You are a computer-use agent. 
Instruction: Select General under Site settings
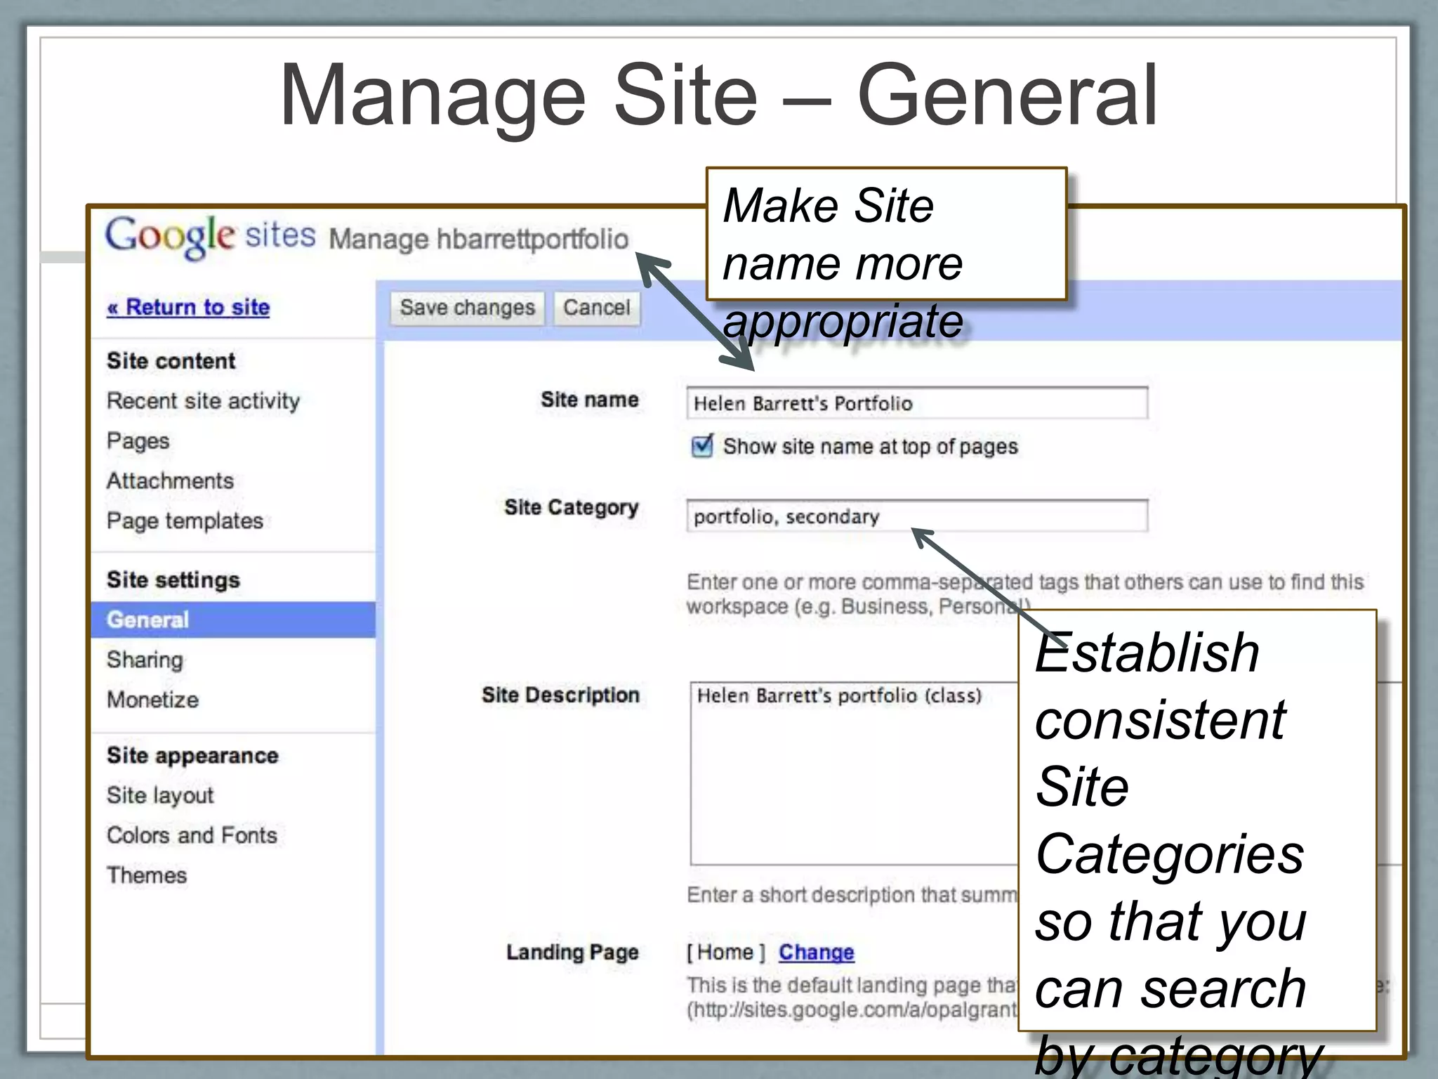click(233, 620)
